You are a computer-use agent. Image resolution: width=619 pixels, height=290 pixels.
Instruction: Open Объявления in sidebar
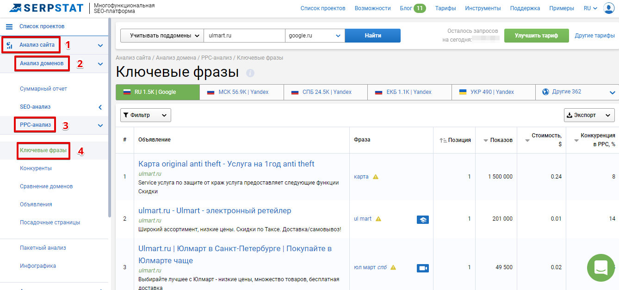[36, 204]
